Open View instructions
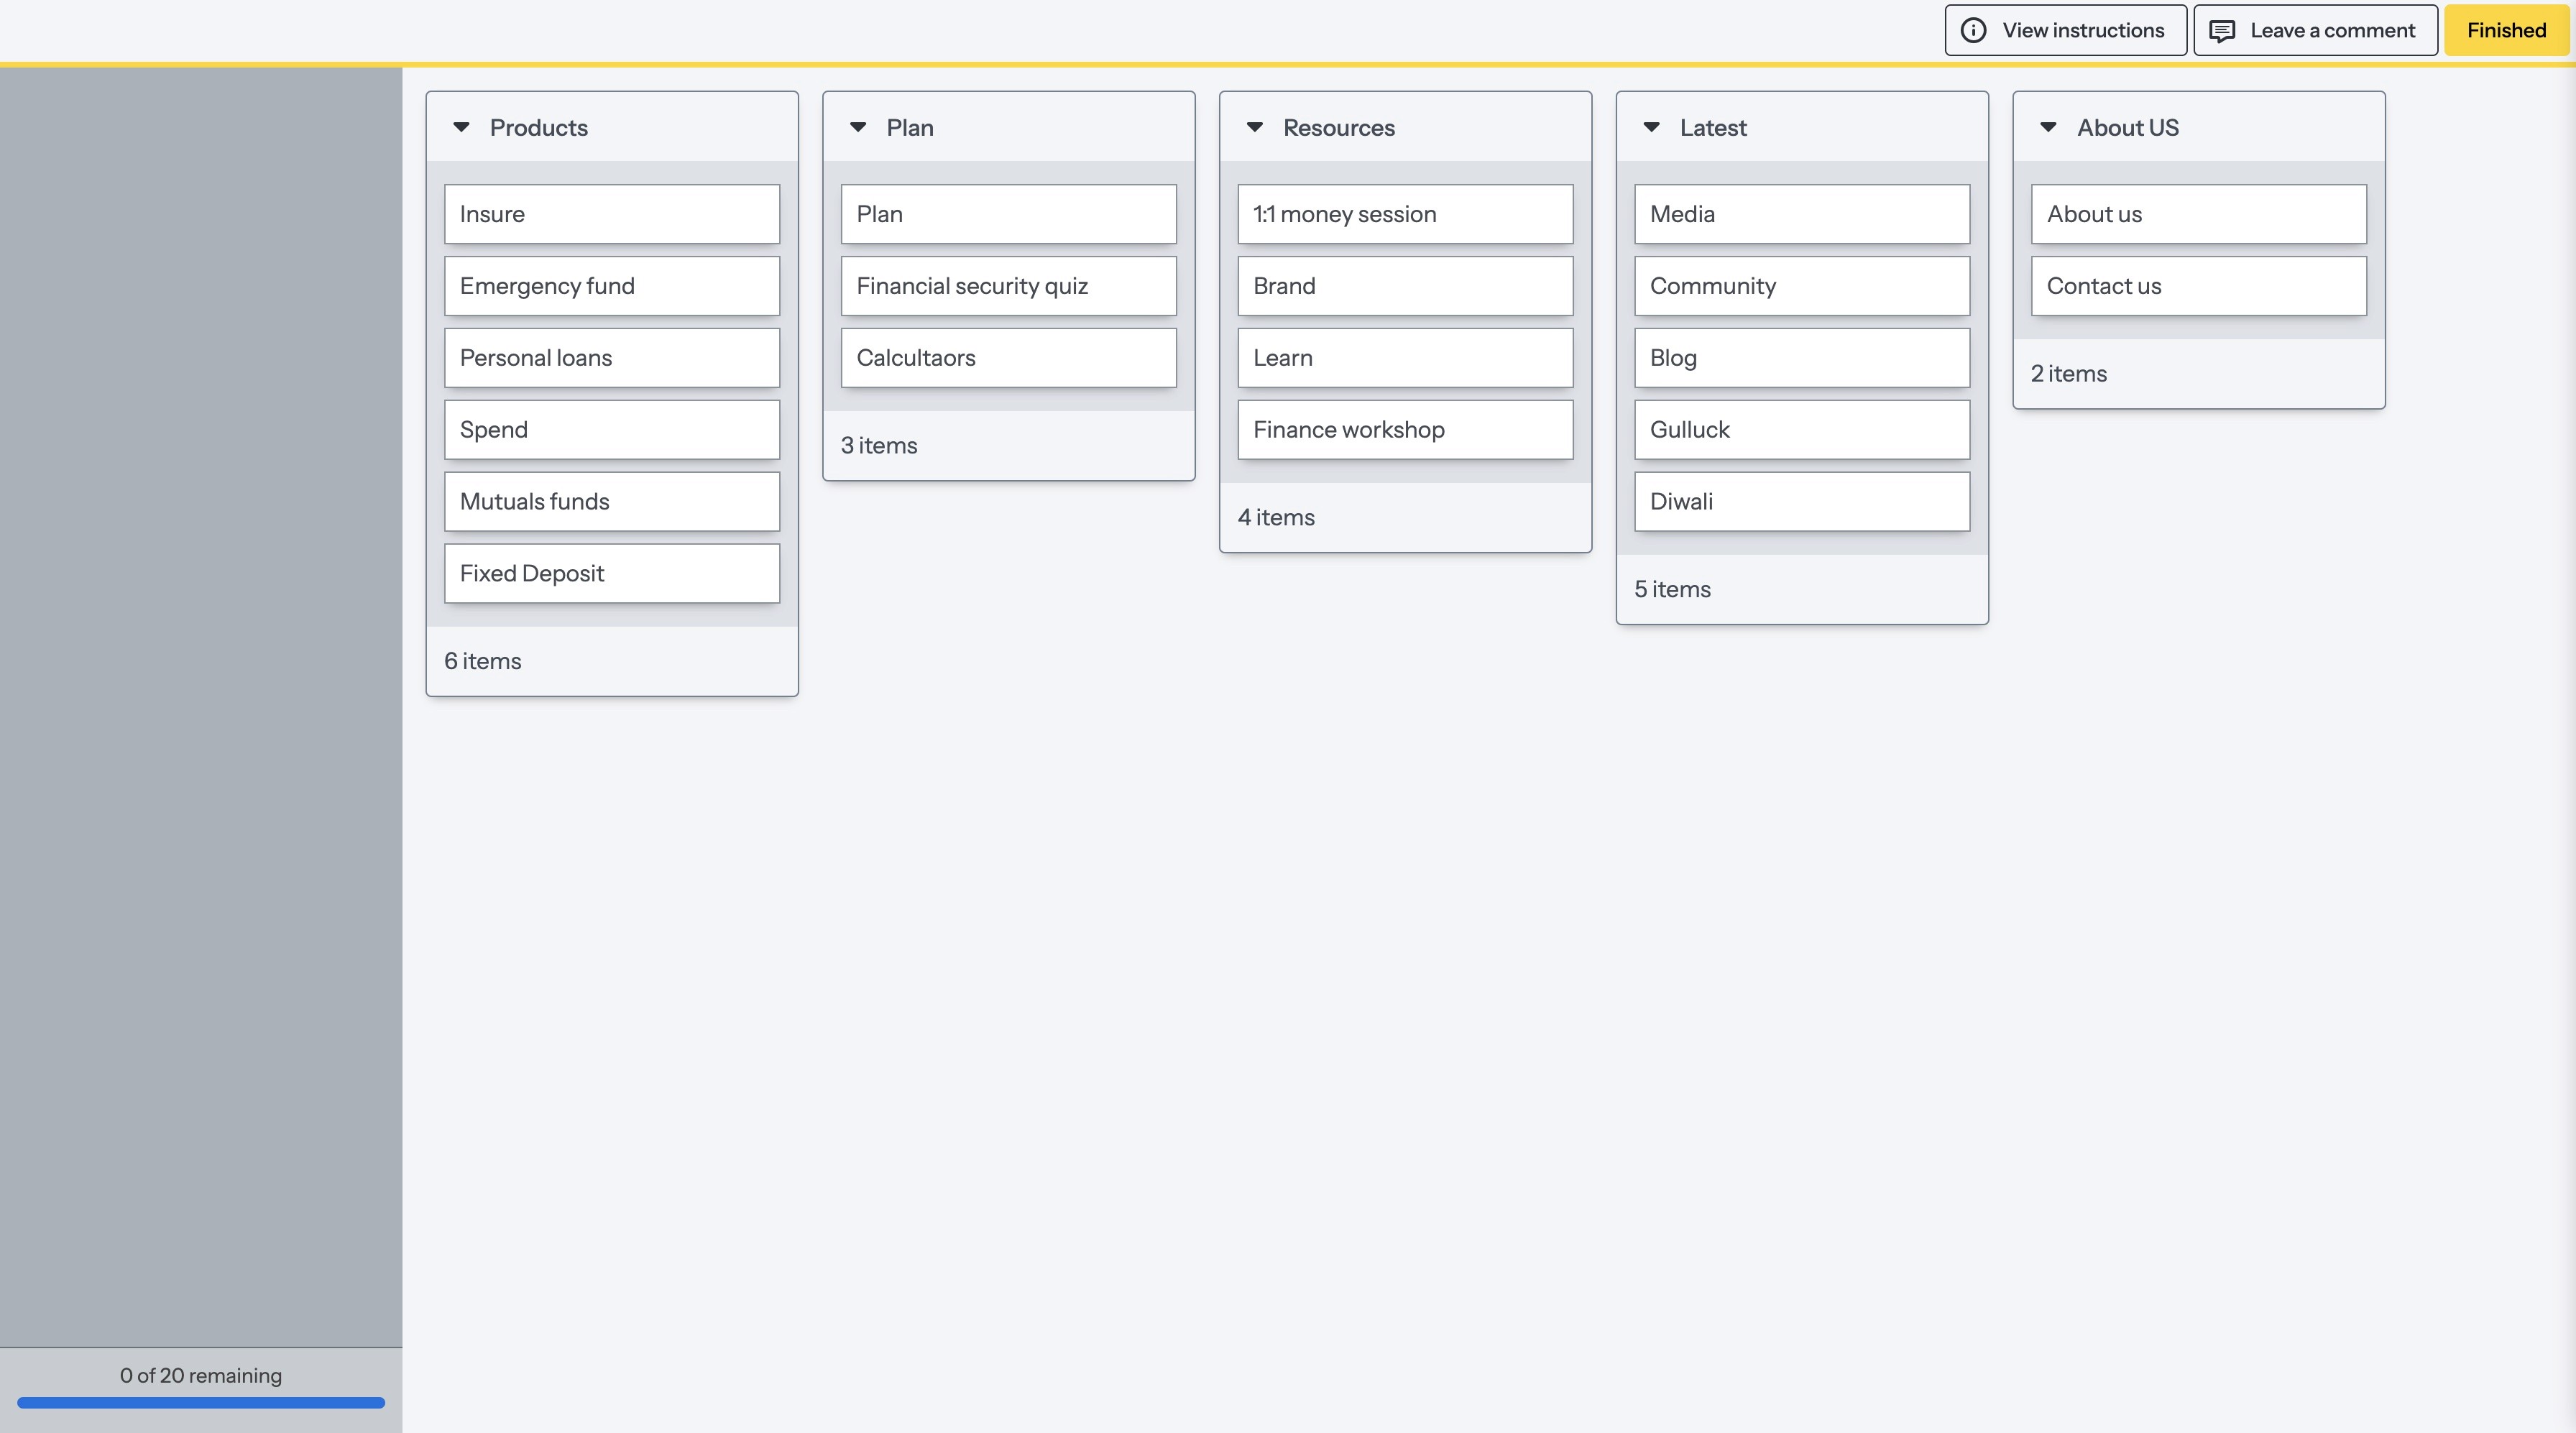The height and width of the screenshot is (1433, 2576). pyautogui.click(x=2065, y=30)
